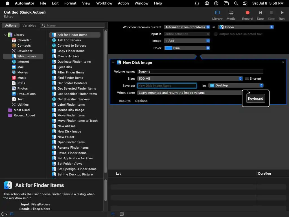Switch to the Variables tab
Viewport: 289px width, 217px height.
point(29,25)
